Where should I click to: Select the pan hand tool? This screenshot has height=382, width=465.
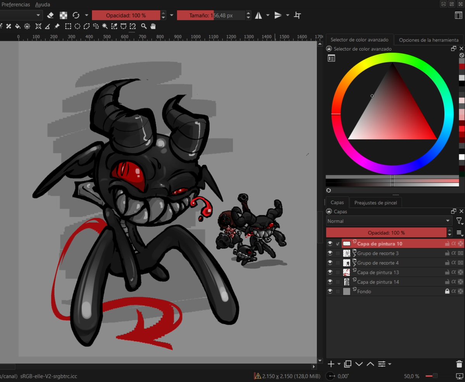(153, 26)
